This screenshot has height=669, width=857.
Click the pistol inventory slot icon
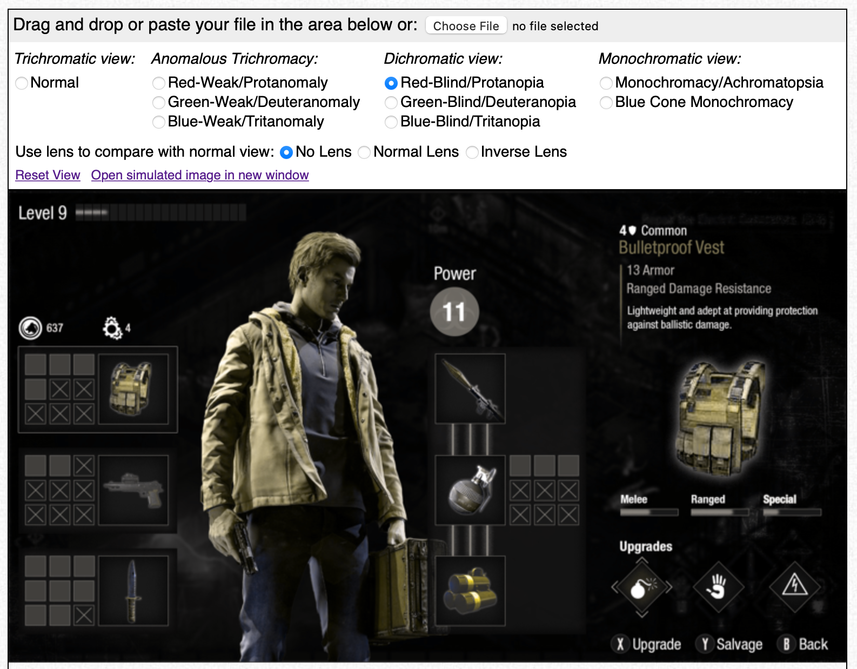(x=133, y=490)
